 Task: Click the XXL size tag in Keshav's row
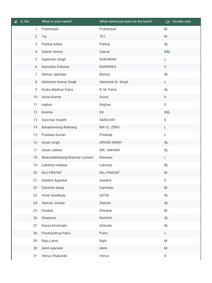click(167, 112)
